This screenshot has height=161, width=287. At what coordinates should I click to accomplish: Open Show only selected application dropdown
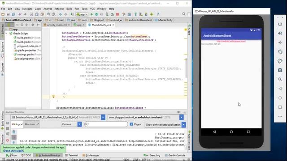(165, 125)
